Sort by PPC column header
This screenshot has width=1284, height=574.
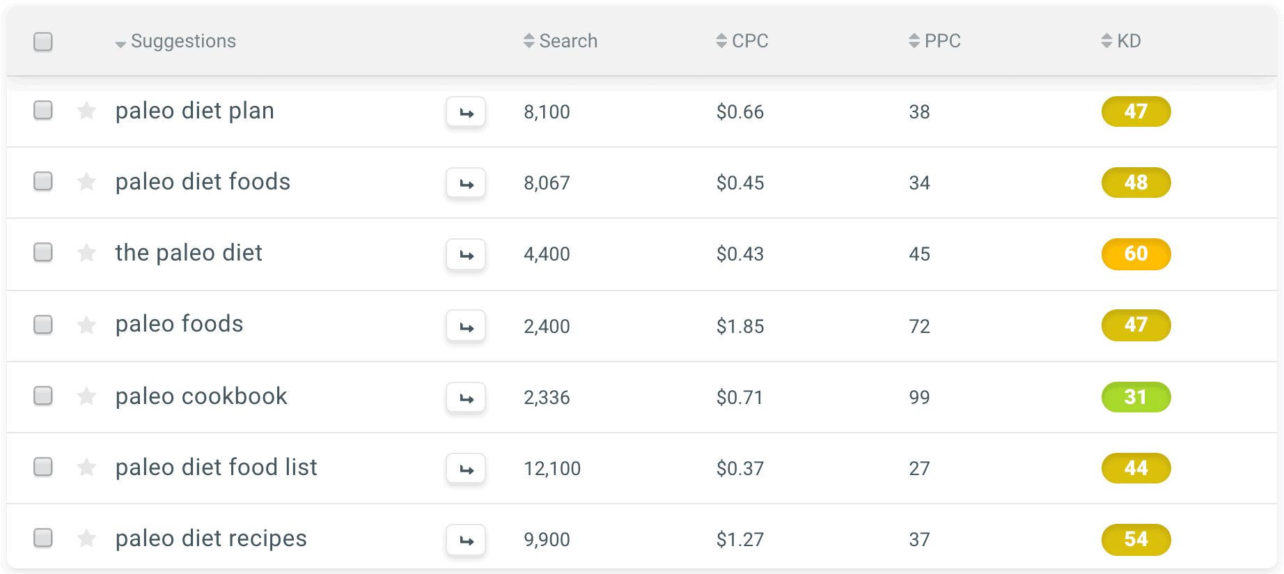tap(934, 41)
